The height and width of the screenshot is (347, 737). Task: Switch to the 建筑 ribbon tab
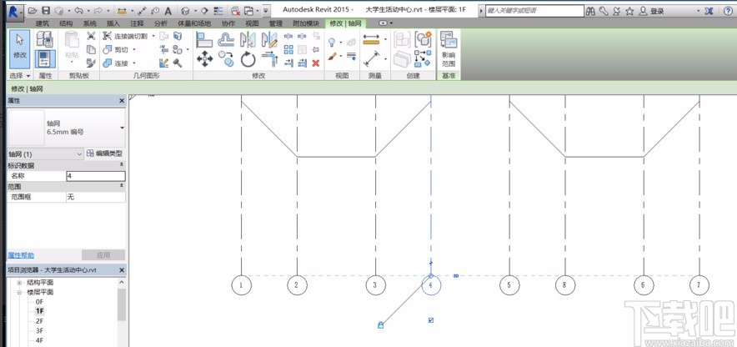tap(43, 23)
